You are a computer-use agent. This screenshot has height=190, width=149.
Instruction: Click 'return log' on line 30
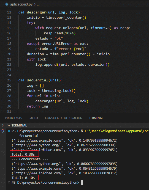click(37, 106)
